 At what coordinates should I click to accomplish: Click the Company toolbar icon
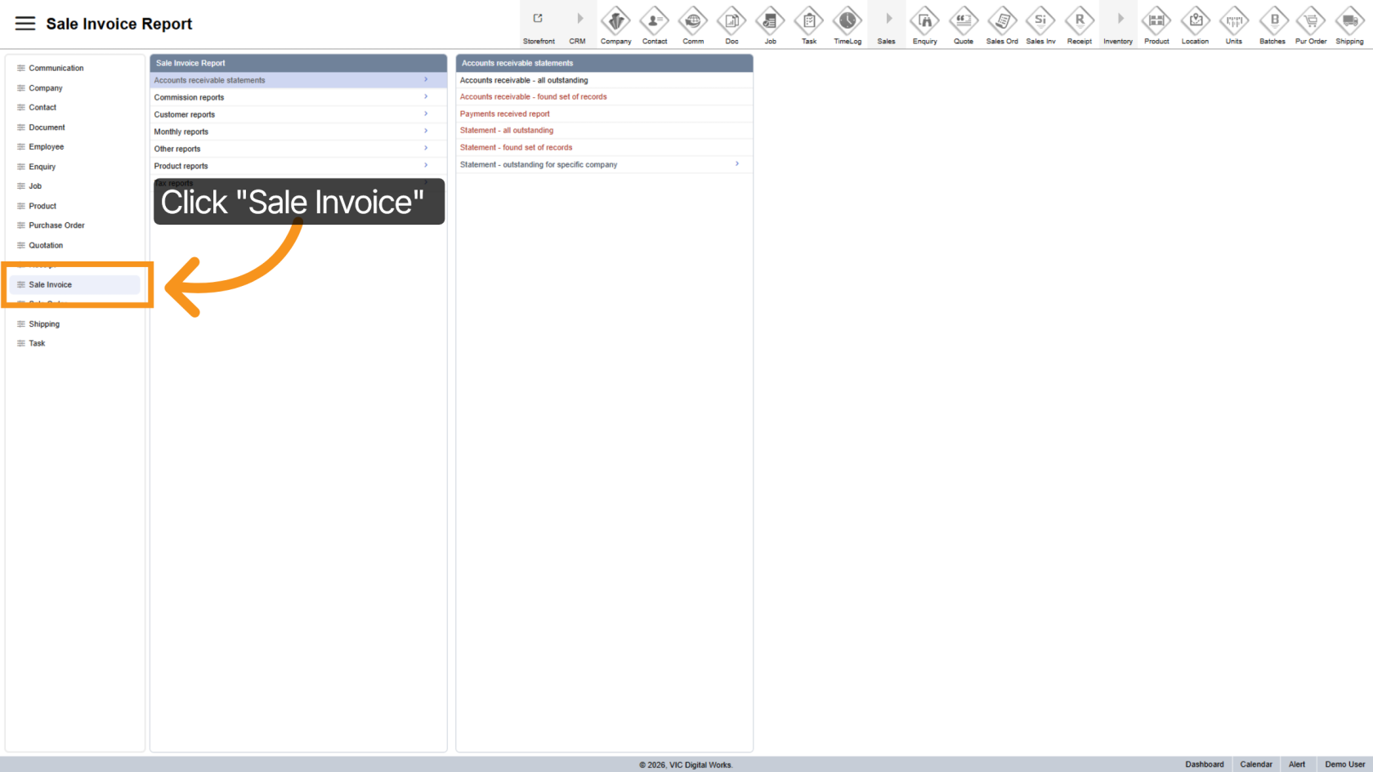[x=615, y=20]
